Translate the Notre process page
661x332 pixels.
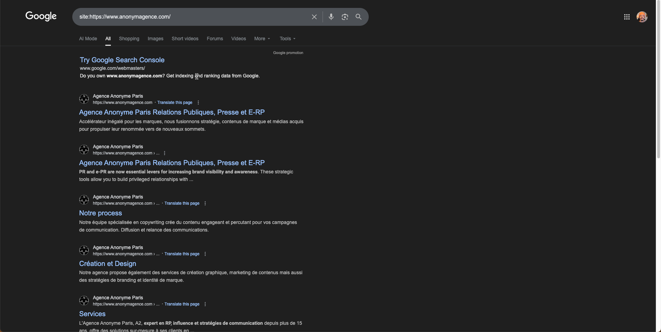[x=182, y=203]
